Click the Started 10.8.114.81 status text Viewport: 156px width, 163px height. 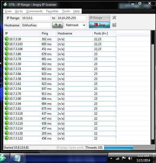coord(16,148)
